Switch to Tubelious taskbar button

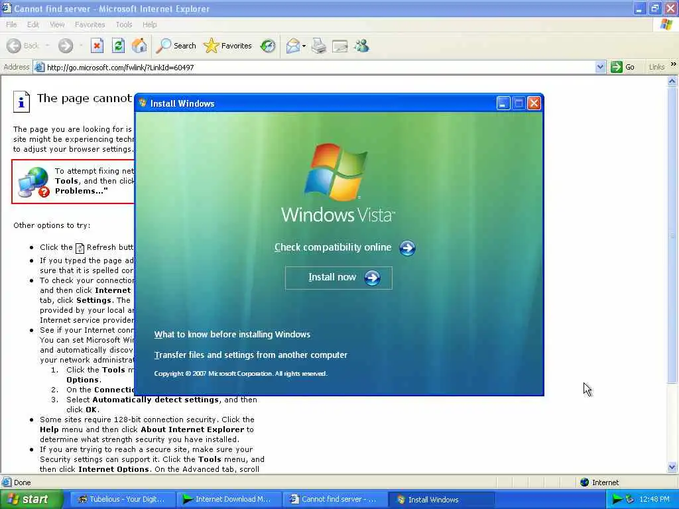[121, 500]
